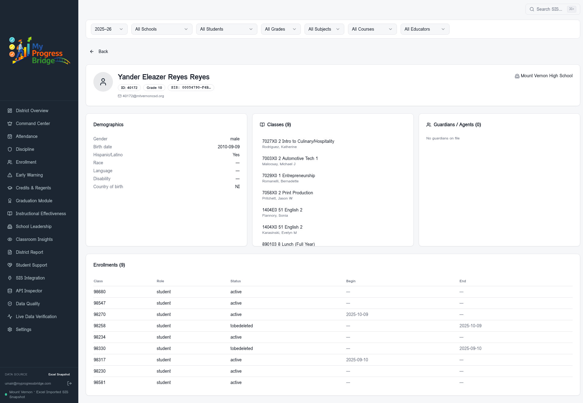Click the Instructional Effectiveness book icon
The width and height of the screenshot is (583, 403).
point(10,214)
